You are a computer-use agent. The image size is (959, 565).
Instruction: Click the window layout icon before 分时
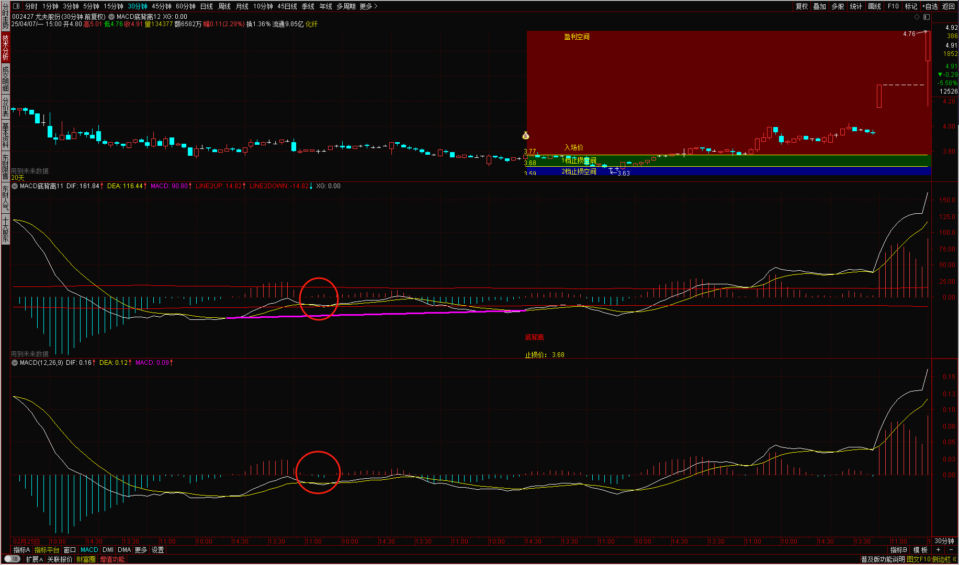point(16,6)
